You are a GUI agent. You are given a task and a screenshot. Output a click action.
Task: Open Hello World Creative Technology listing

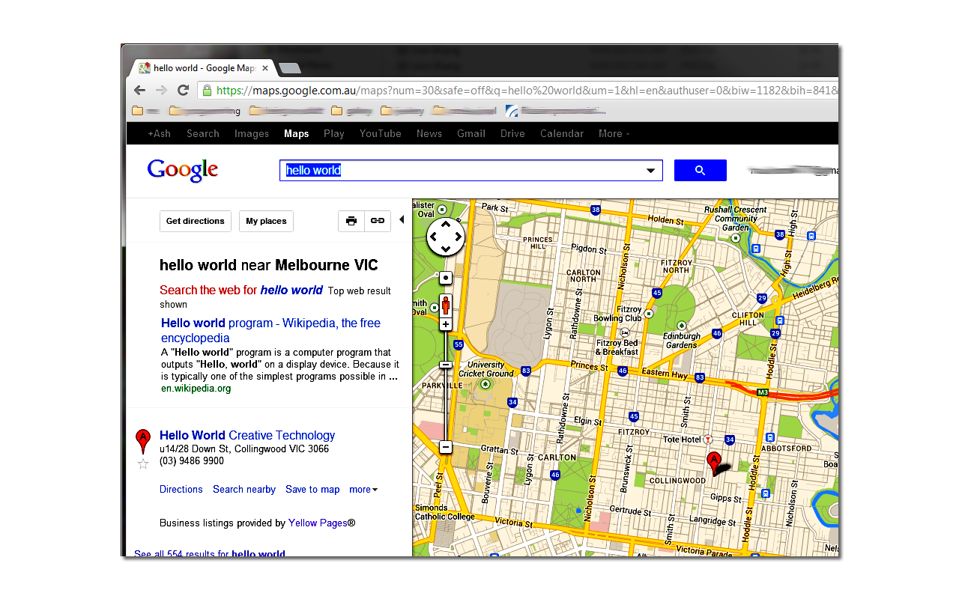[247, 435]
